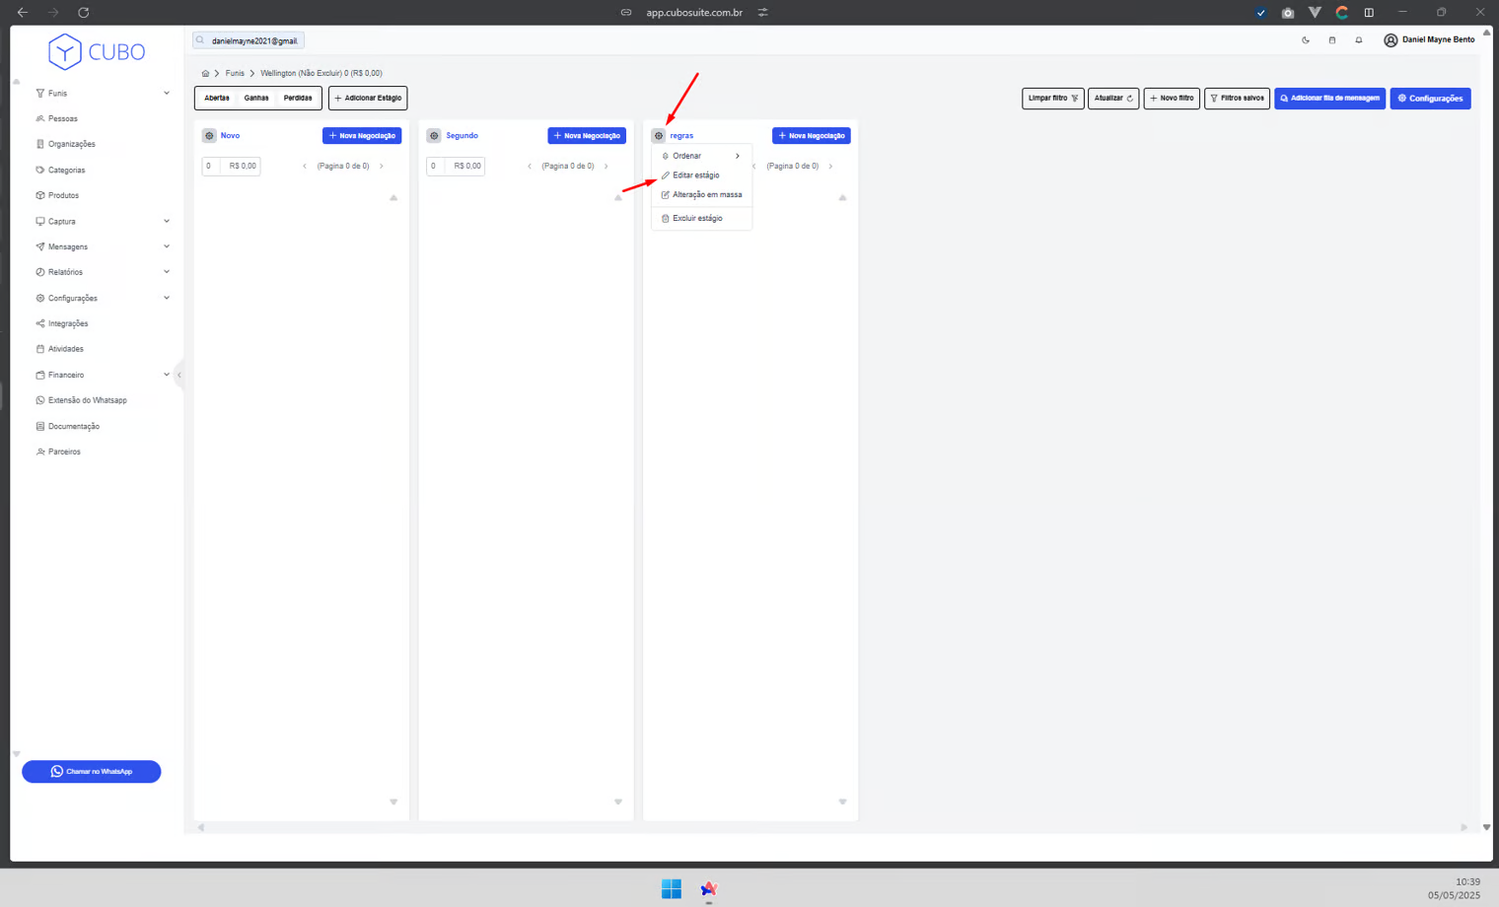1499x907 pixels.
Task: Switch to the Ganhas tab
Action: [256, 99]
